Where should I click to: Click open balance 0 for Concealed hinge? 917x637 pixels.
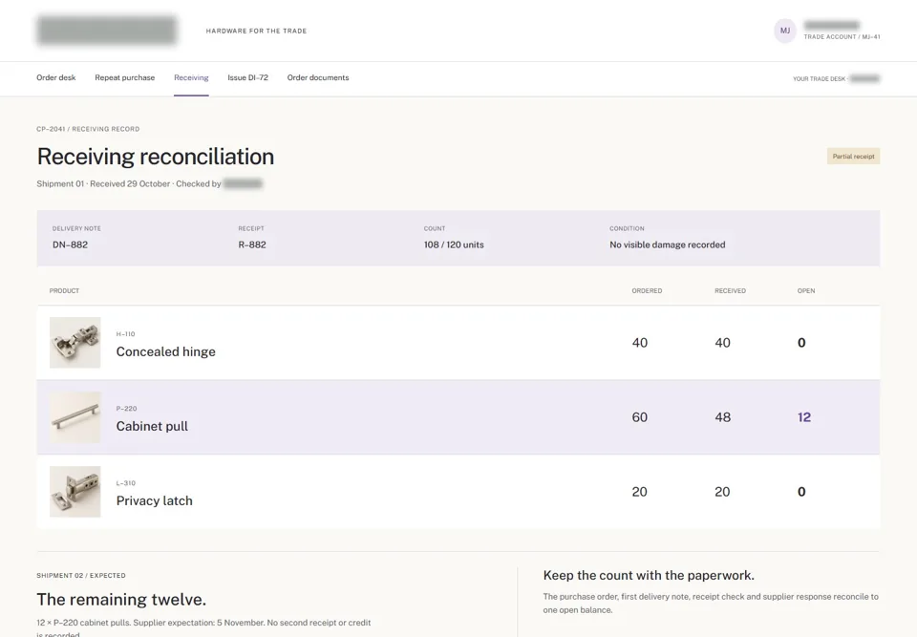pyautogui.click(x=801, y=343)
